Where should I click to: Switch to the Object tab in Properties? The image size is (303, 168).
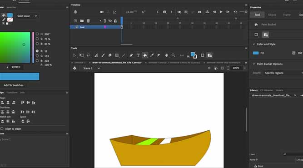pyautogui.click(x=272, y=15)
